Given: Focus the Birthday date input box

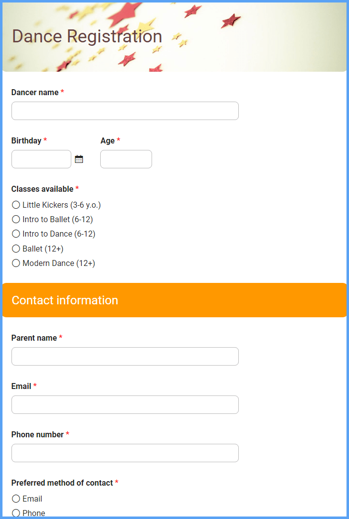Looking at the screenshot, I should point(41,159).
